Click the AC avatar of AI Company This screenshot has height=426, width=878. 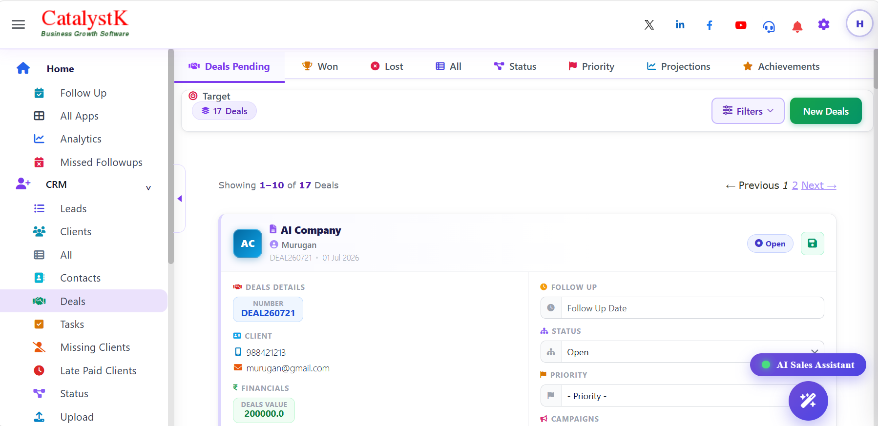coord(248,243)
